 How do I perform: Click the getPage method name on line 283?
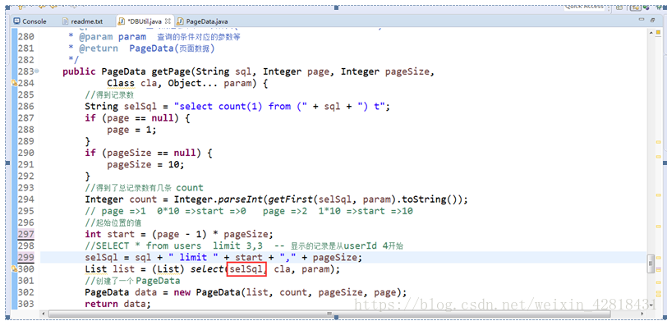(x=171, y=72)
